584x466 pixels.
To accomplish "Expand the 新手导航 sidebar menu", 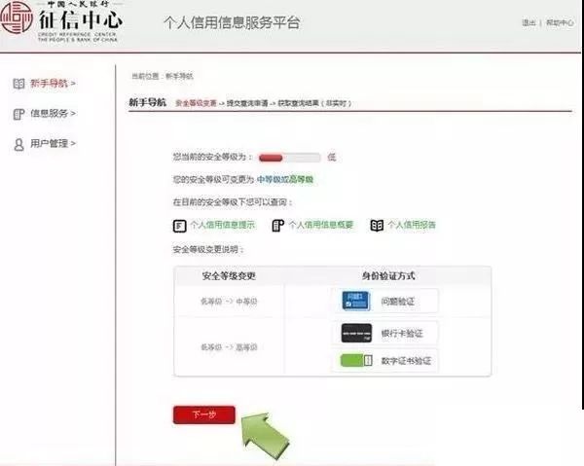I will (53, 84).
